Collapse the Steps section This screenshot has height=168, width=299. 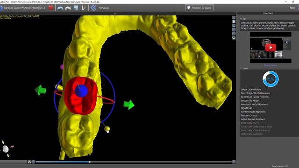(x=241, y=68)
